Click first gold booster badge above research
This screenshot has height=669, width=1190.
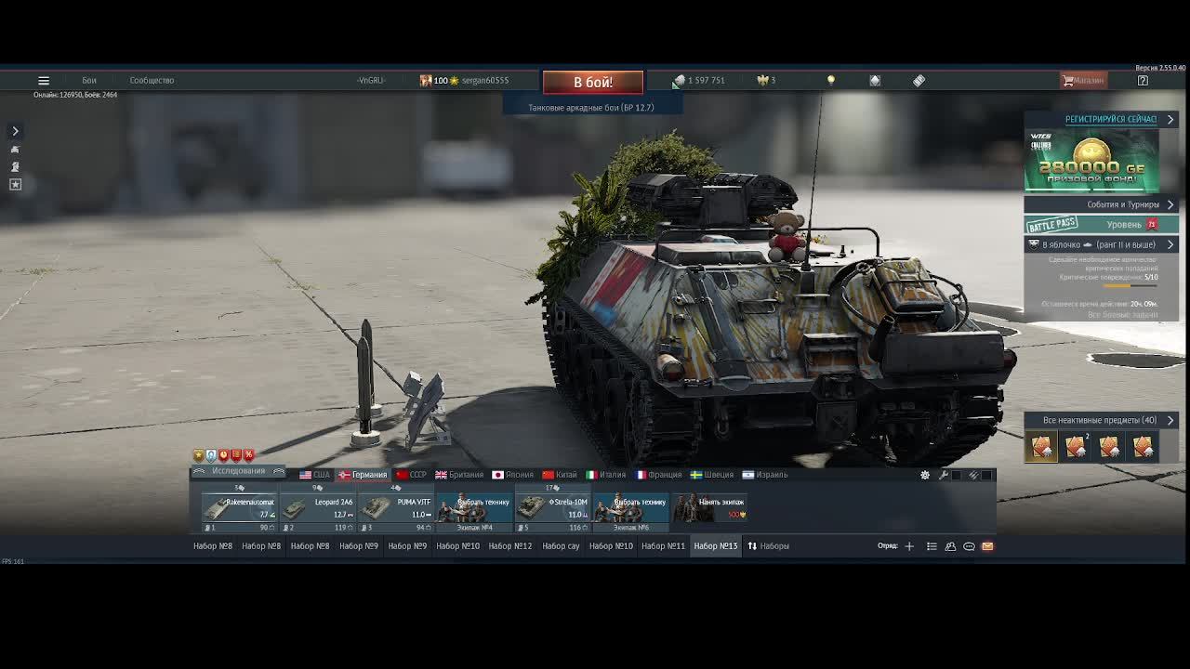click(198, 455)
